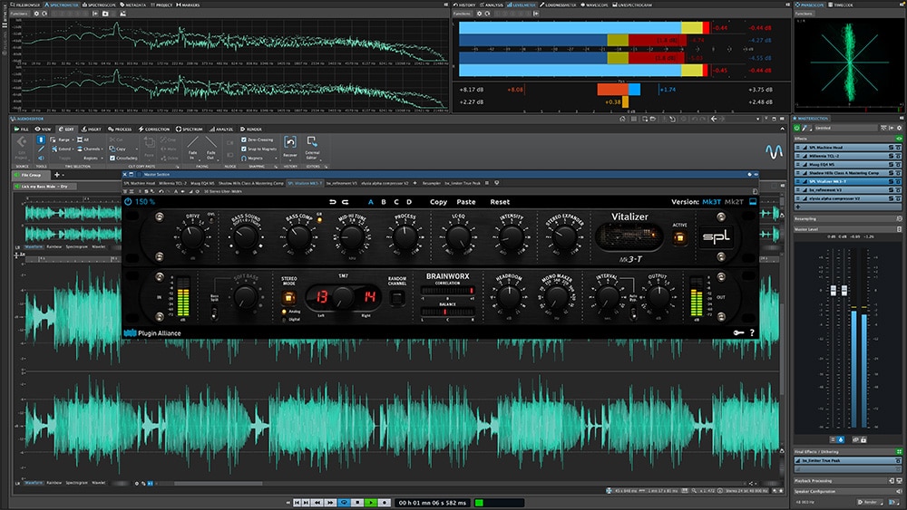Screen dimensions: 907x510
Task: Switch to the Process ribbon tab
Action: tap(120, 129)
